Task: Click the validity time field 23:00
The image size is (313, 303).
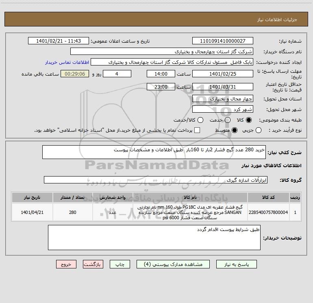Action: (161, 87)
